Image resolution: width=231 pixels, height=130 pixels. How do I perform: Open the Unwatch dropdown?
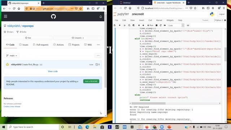[78, 38]
